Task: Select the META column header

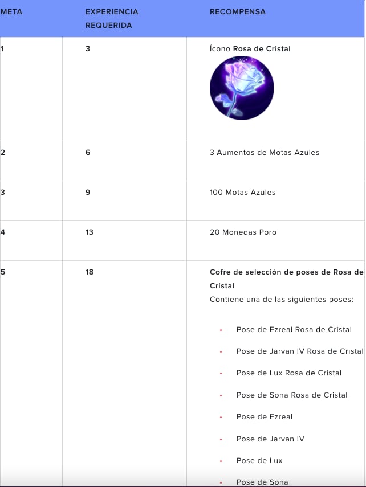Action: (11, 12)
